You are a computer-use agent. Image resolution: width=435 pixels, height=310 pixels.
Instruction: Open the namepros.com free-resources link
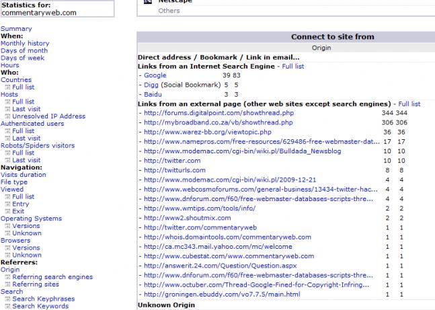click(x=262, y=141)
